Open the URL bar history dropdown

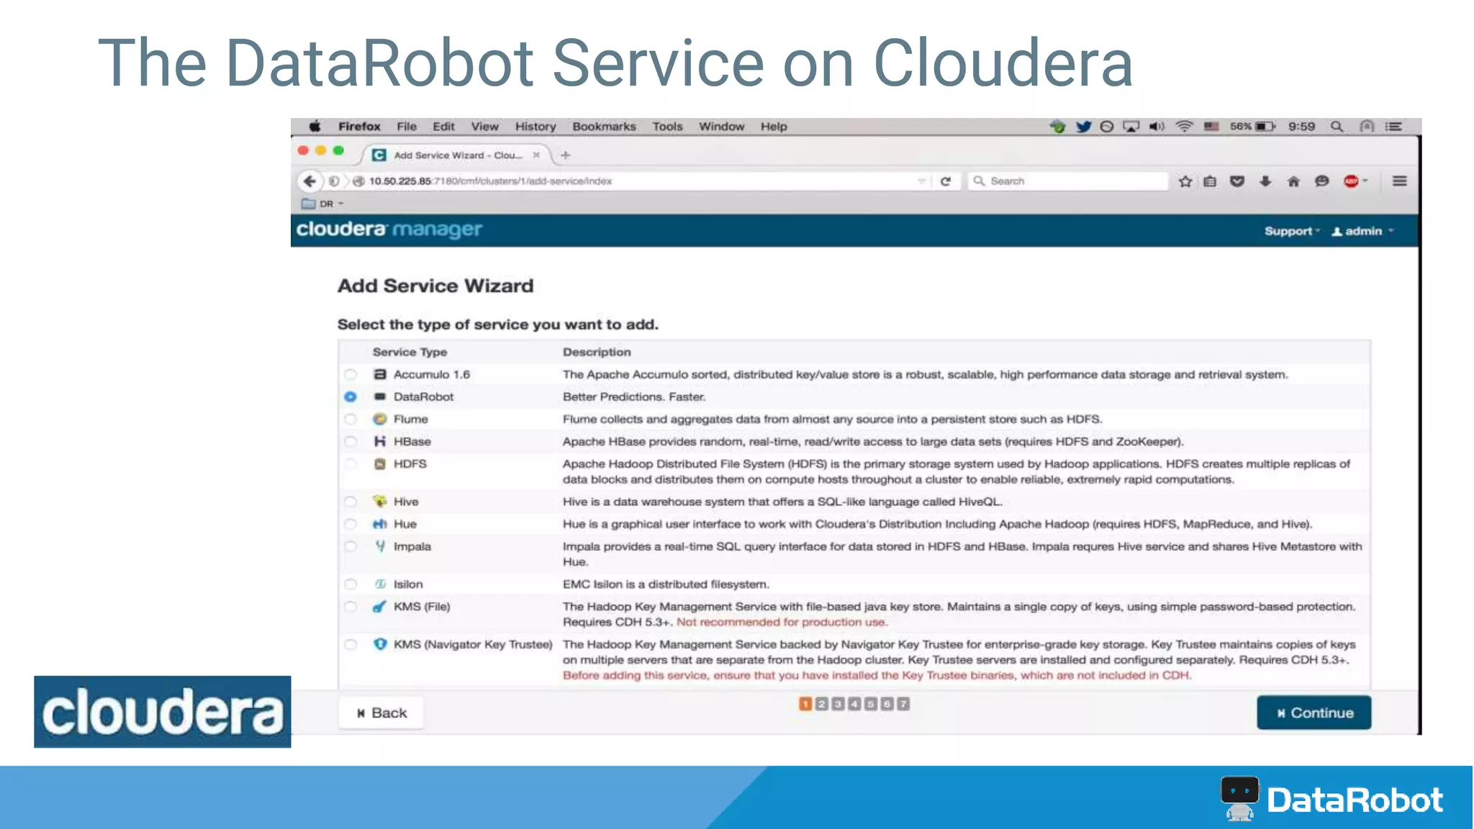click(921, 181)
